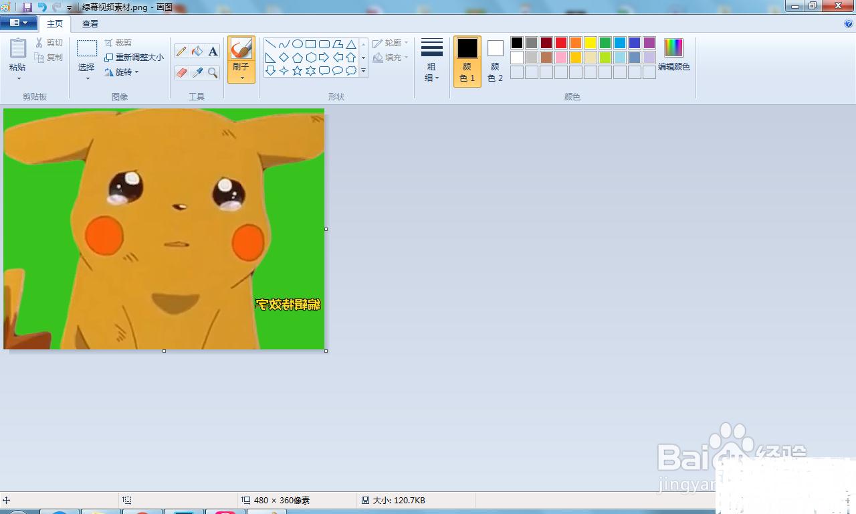Open the 刷子 brush dropdown arrow

(x=241, y=78)
